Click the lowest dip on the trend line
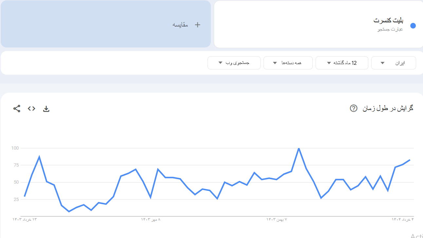Screen dimensions: 423x238 (69, 211)
